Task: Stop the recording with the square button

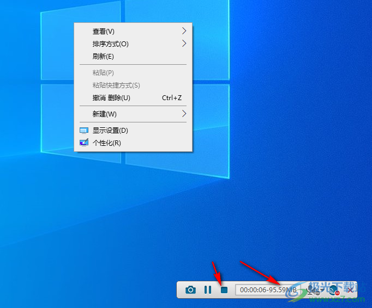Action: tap(224, 290)
